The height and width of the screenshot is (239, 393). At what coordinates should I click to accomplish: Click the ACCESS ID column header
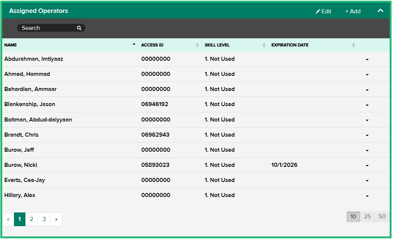(152, 45)
